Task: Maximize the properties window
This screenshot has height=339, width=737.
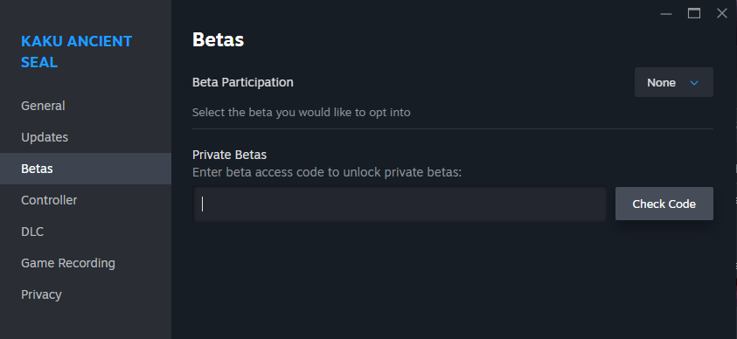Action: tap(694, 14)
